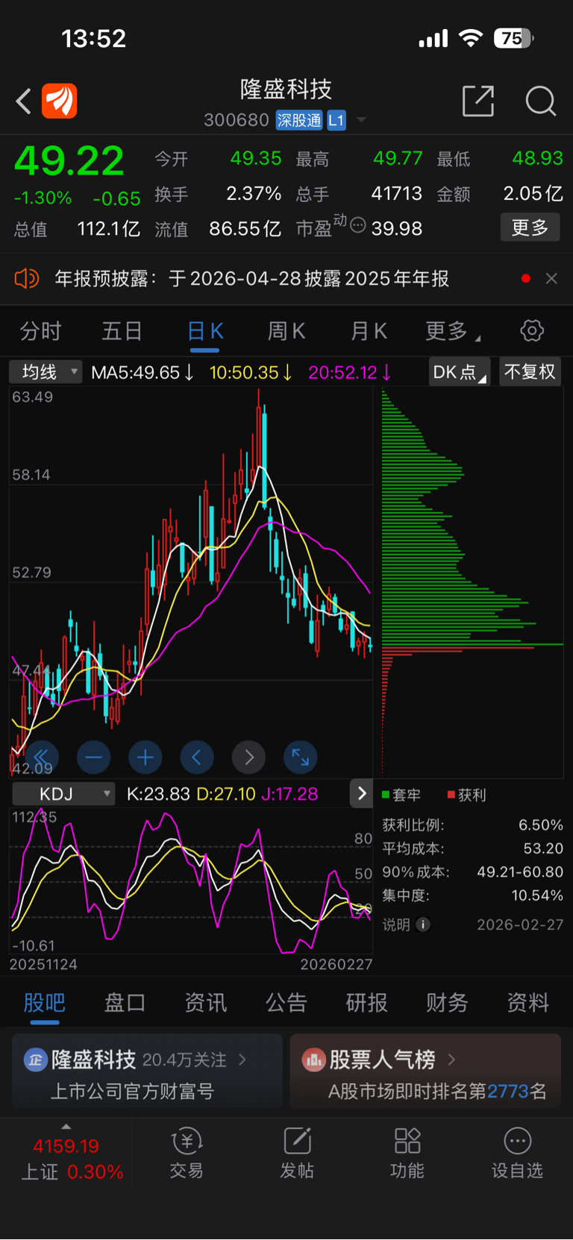Tap 深股通 badge
Viewport: 573px width, 1240px height.
coord(299,120)
